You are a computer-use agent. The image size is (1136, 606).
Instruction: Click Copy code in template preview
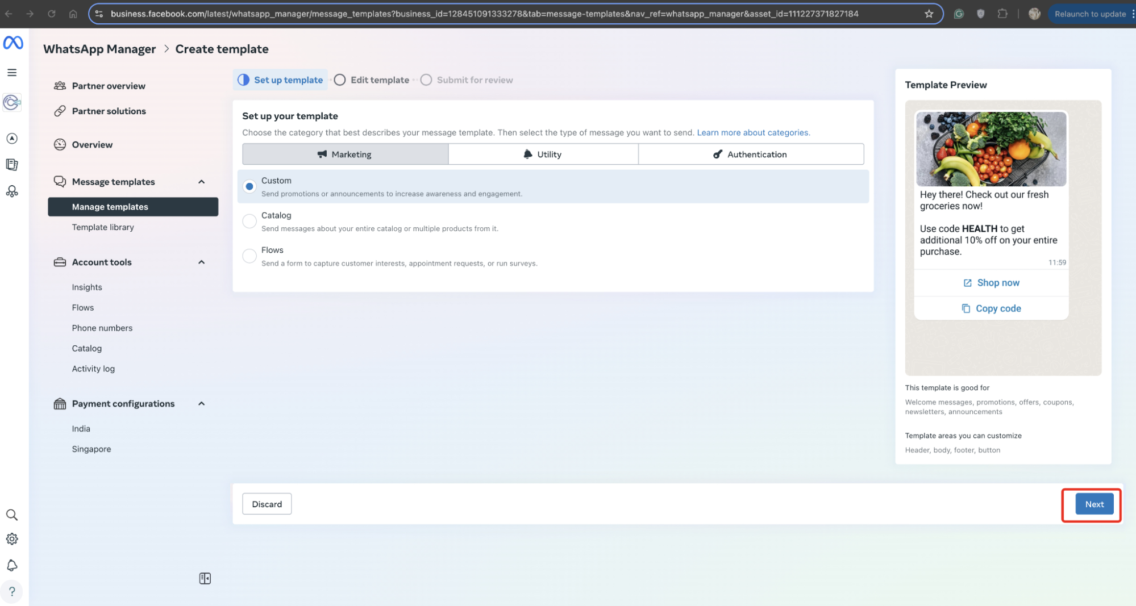[x=992, y=308]
